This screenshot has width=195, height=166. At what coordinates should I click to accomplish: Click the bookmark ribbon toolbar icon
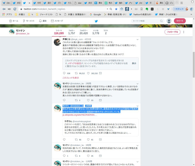(x=141, y=9)
